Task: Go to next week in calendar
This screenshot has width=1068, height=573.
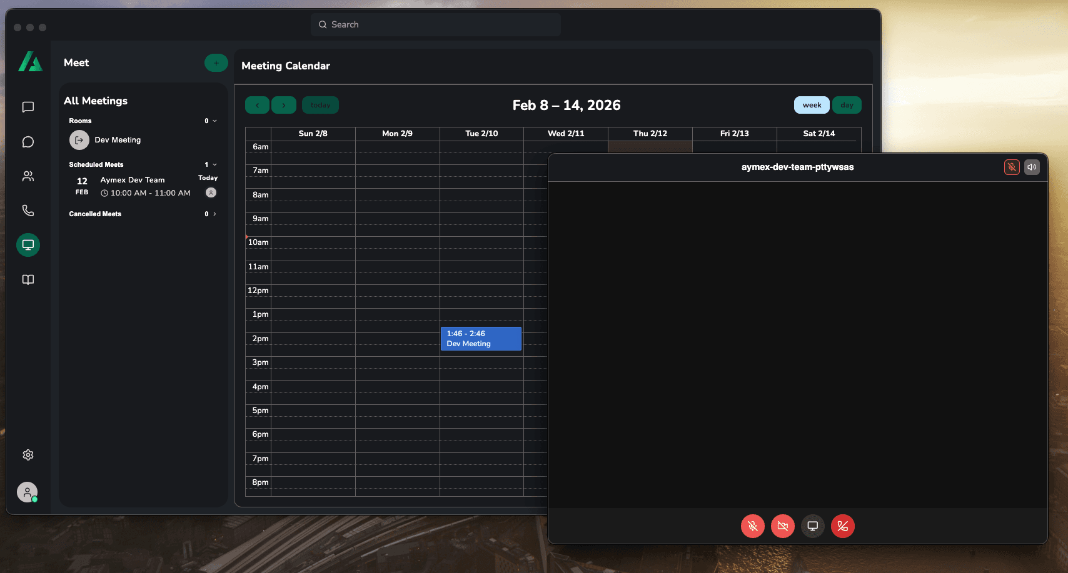Action: point(284,105)
